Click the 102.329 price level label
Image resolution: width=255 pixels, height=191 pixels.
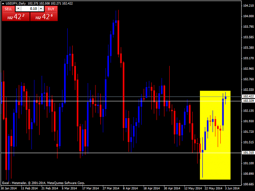click(248, 101)
